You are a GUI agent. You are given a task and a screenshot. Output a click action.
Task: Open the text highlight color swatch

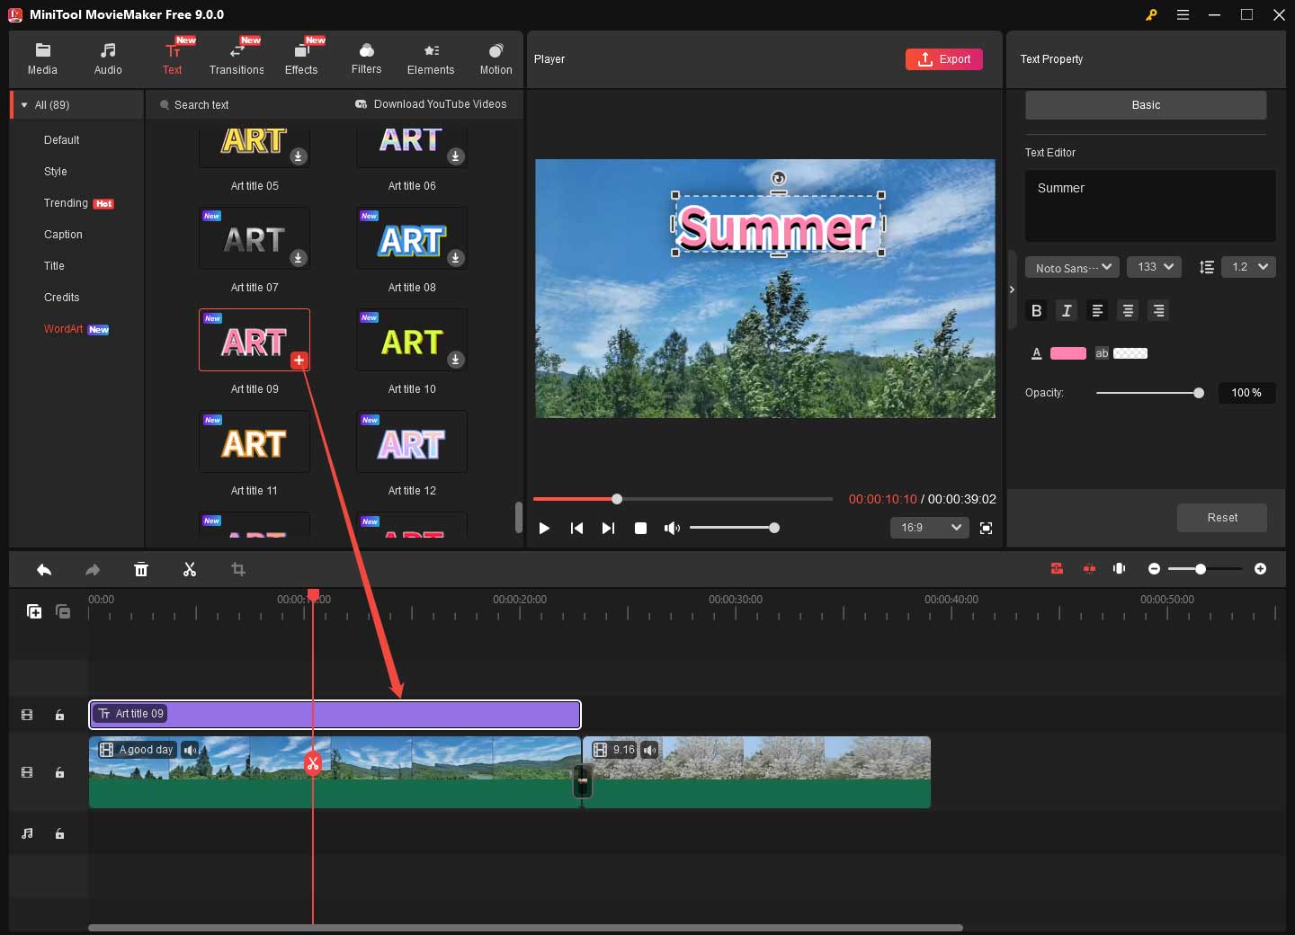[1130, 353]
